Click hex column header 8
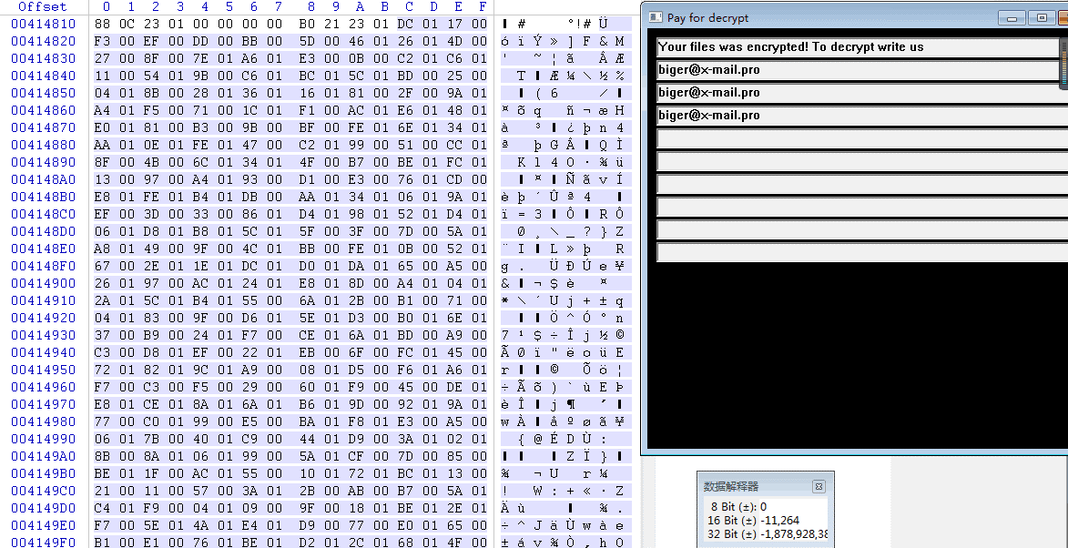 point(311,6)
